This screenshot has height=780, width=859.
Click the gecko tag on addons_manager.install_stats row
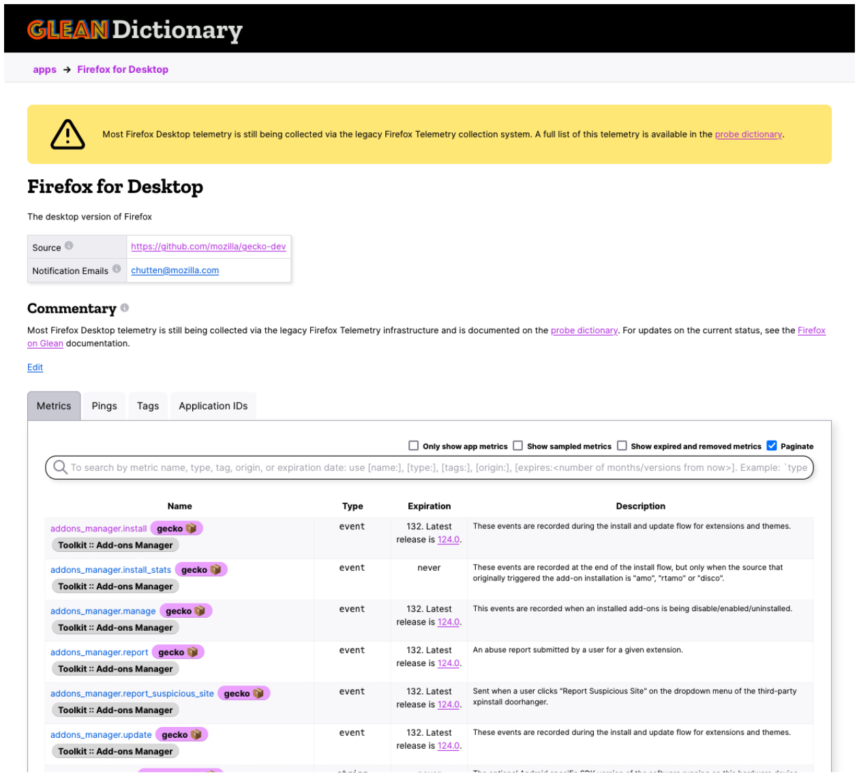201,570
